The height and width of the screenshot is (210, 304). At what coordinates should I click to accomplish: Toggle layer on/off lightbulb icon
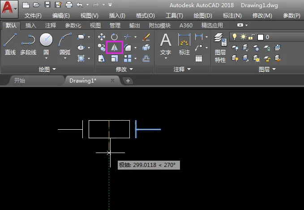click(x=234, y=36)
